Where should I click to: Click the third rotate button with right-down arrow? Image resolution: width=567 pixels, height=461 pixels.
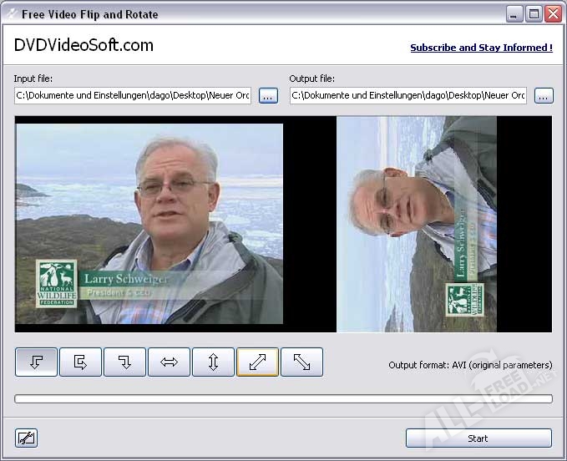[x=124, y=362]
